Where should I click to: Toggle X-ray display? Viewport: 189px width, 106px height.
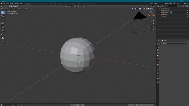[x=144, y=9]
